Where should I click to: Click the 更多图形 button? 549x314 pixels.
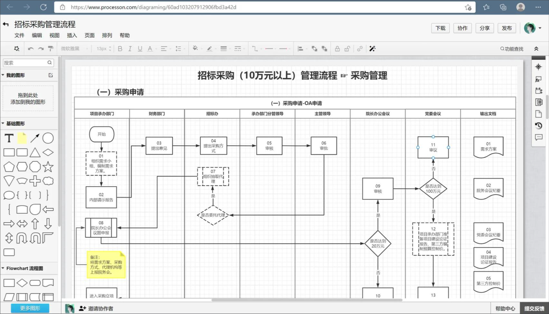click(x=30, y=308)
